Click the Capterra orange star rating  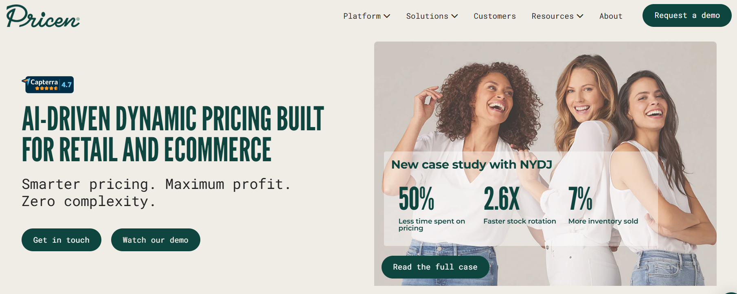[x=46, y=88]
